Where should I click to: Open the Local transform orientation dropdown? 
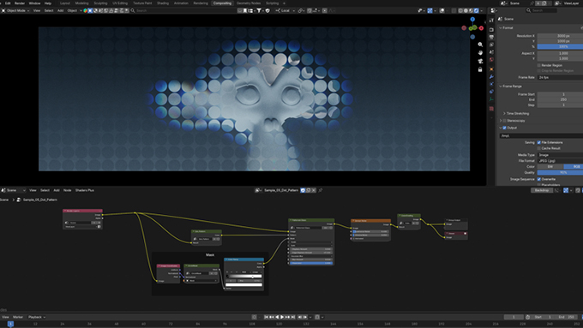285,11
